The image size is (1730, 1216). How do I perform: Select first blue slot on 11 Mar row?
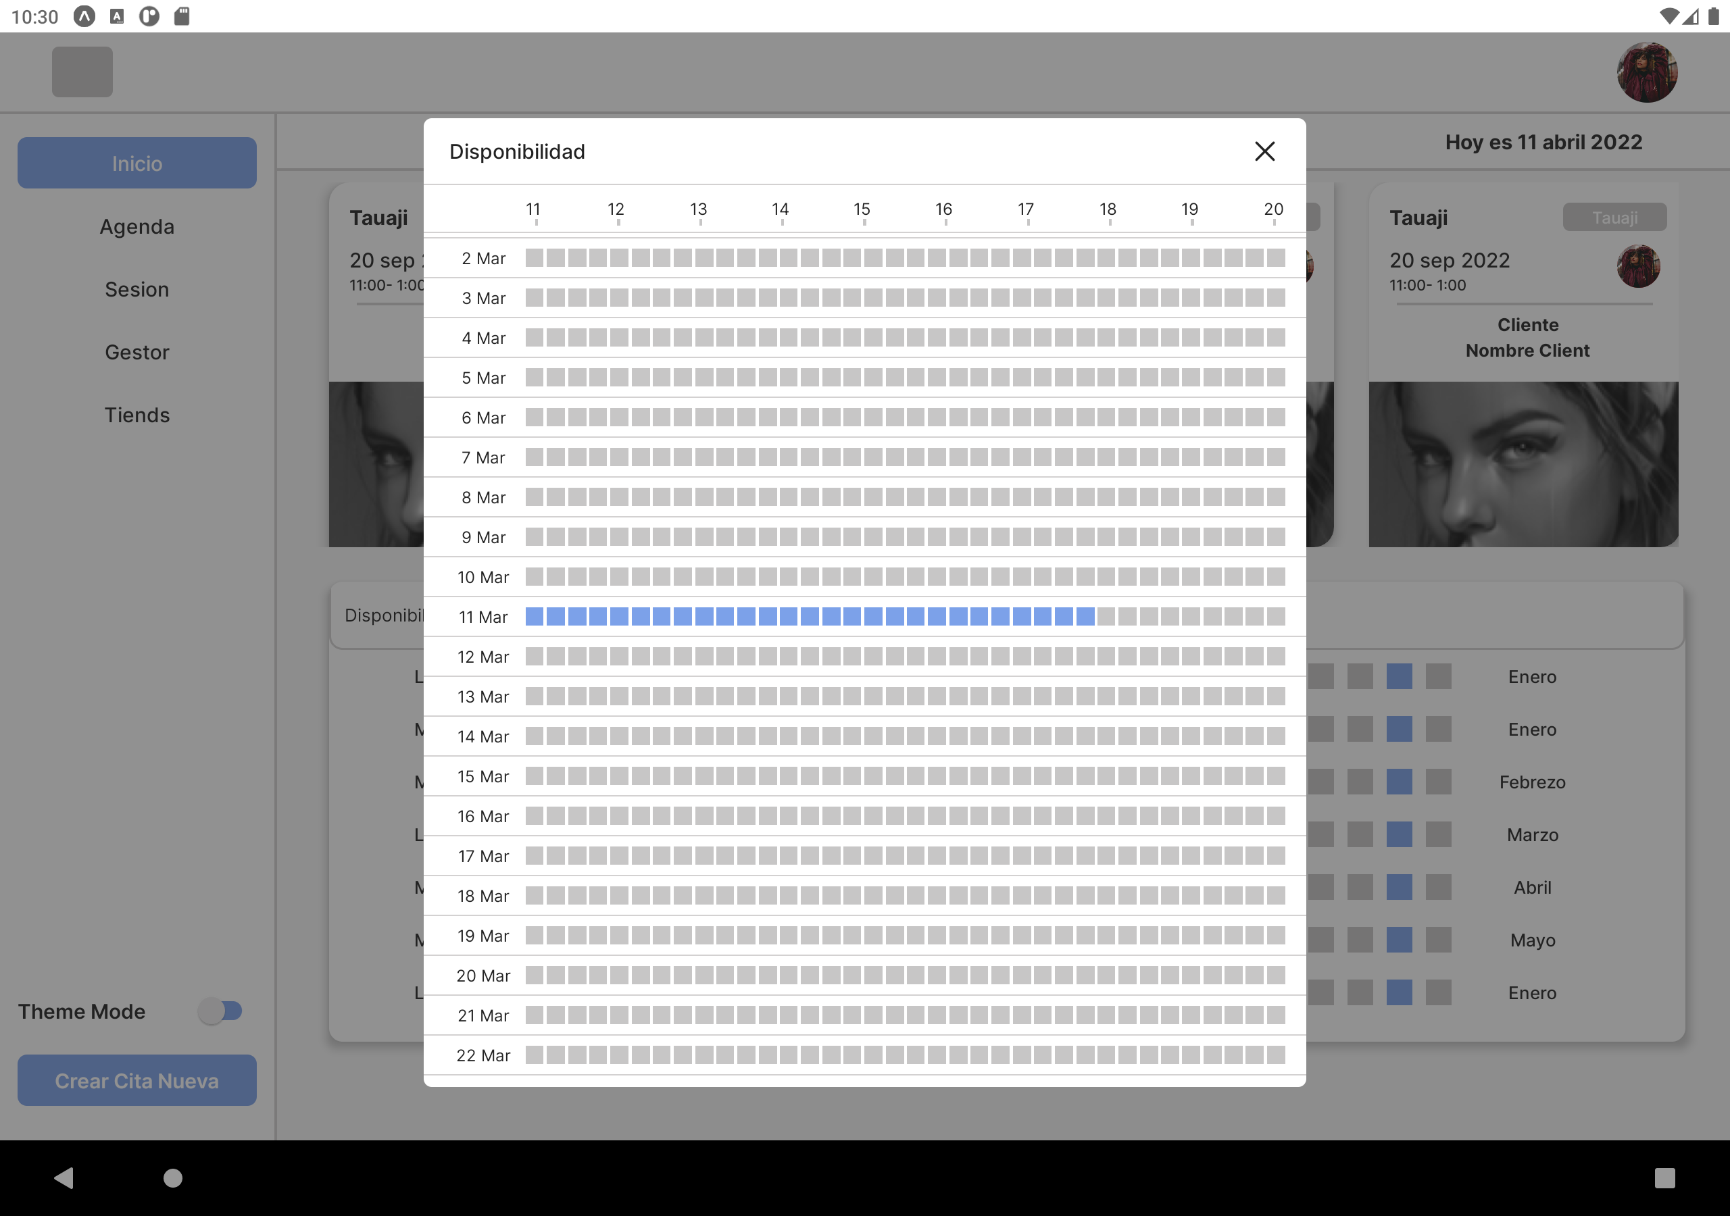[535, 617]
